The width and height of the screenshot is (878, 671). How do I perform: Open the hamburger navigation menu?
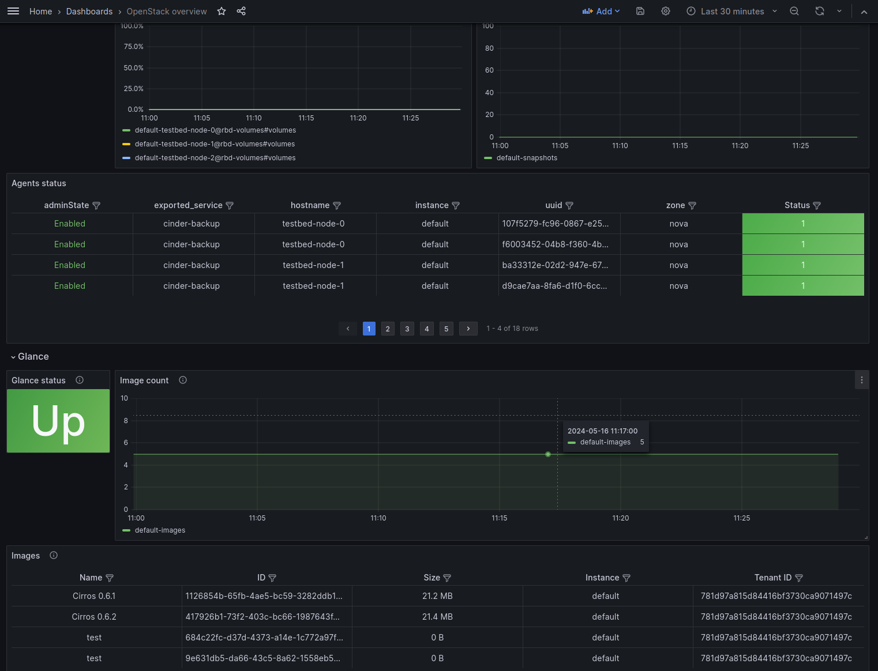[x=13, y=11]
